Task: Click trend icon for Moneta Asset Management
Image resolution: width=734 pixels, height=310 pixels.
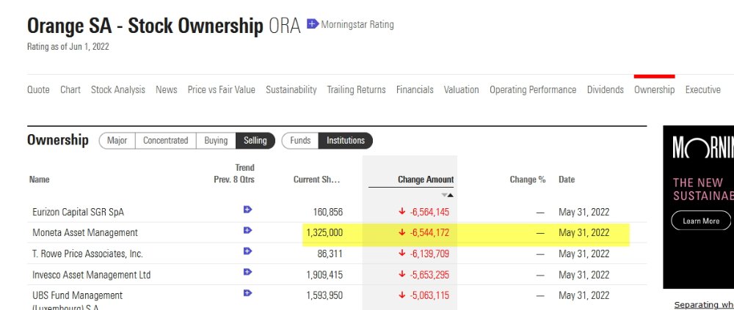Action: pos(247,231)
